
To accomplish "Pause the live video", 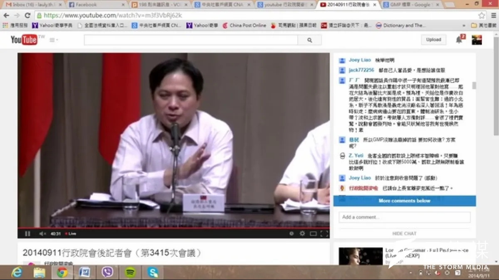I will [x=27, y=234].
